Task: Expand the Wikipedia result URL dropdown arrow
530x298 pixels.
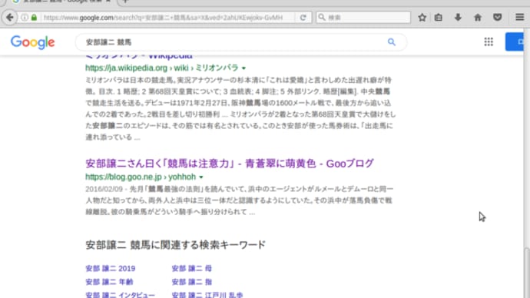Action: [x=243, y=68]
